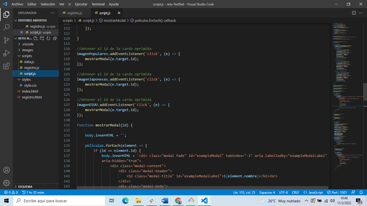367x206 pixels.
Task: Open the Accounts menu icon
Action: click(x=6, y=170)
